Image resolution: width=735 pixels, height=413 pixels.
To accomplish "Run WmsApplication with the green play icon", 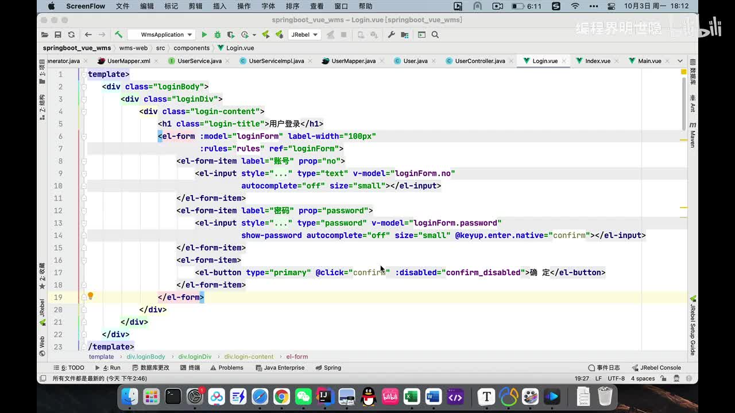I will pyautogui.click(x=204, y=34).
